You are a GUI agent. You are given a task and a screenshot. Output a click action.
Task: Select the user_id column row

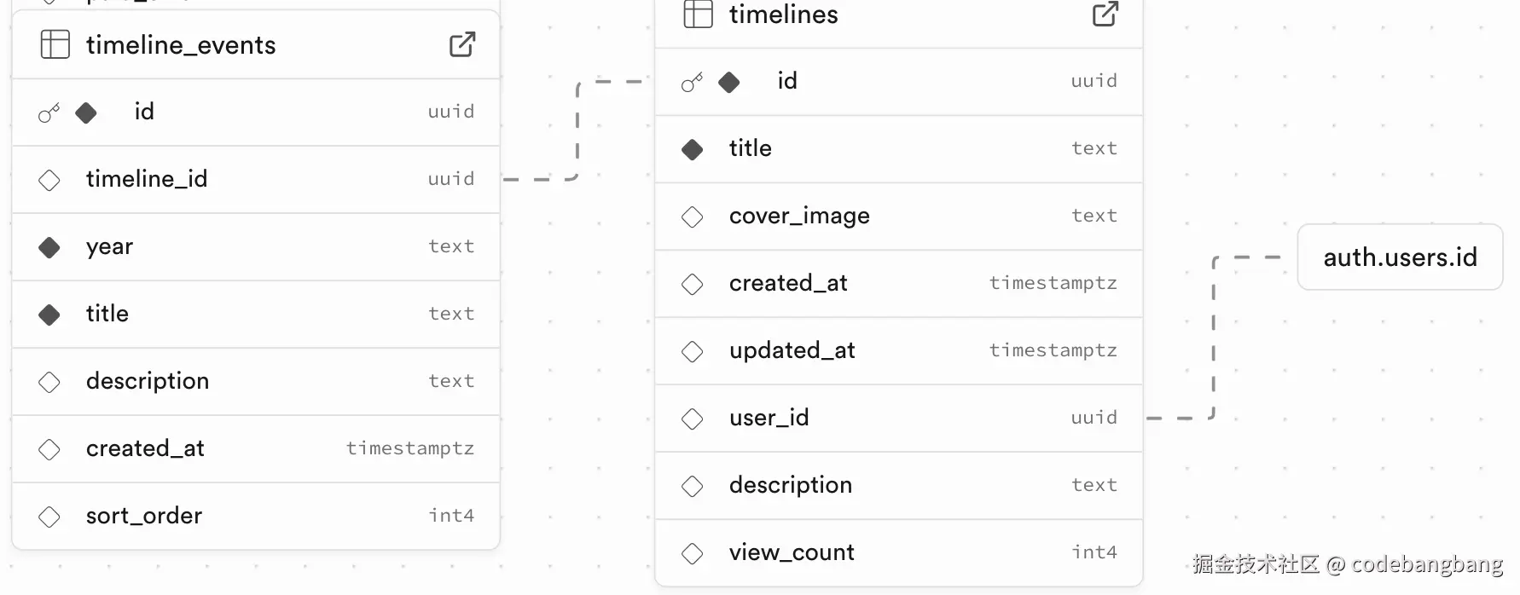899,418
